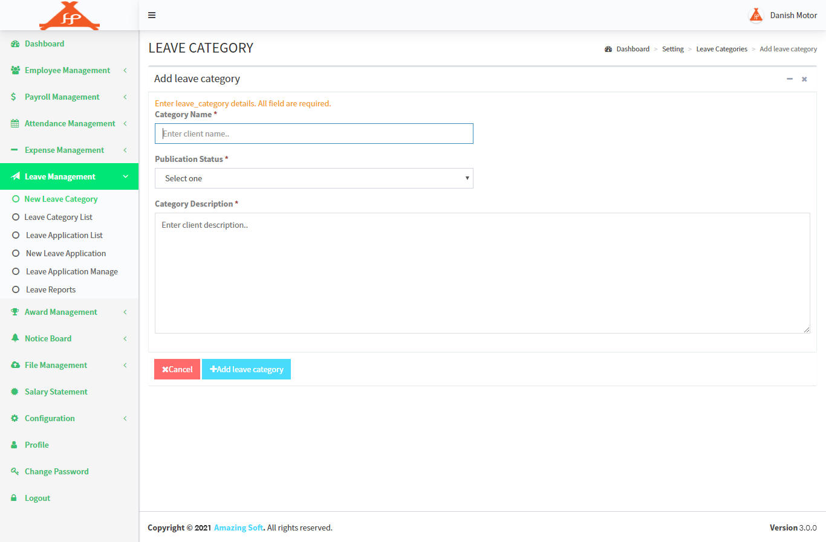The width and height of the screenshot is (826, 542).
Task: Click the Notice Board bell icon
Action: coord(15,338)
